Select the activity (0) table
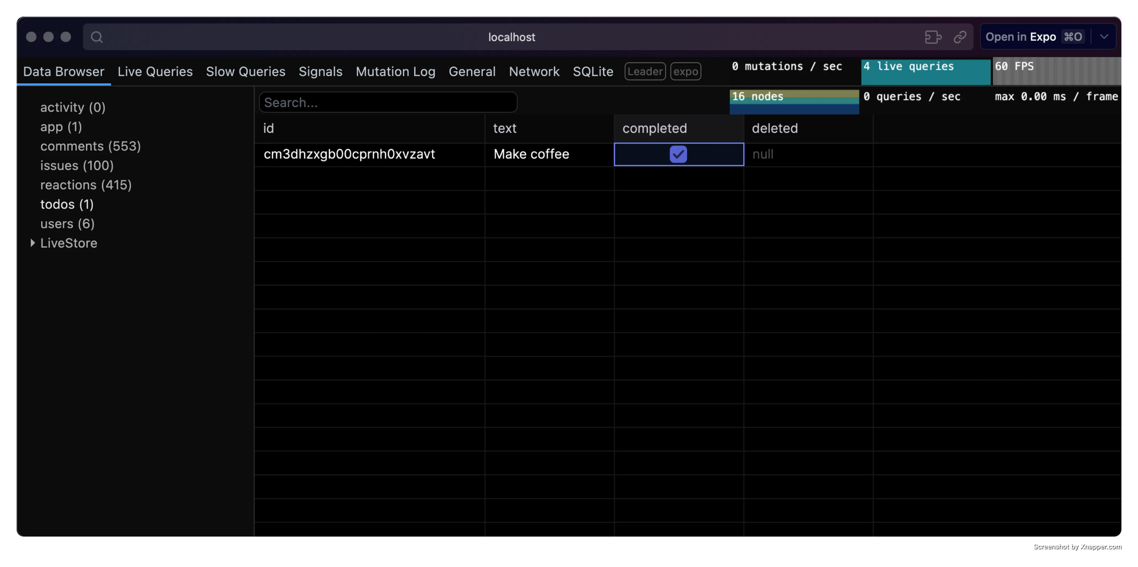The width and height of the screenshot is (1138, 567). click(73, 107)
